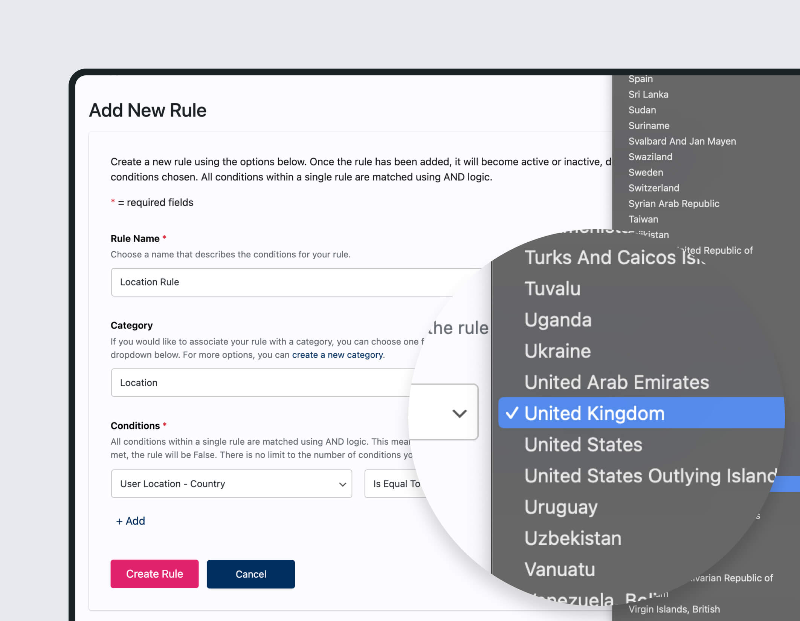Screen dimensions: 800x621
Task: Pick Switzerland in the country list
Action: [x=654, y=188]
